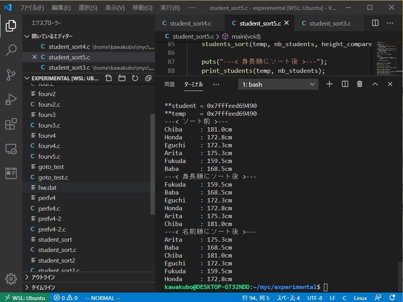Kill terminal with the trash icon

[x=359, y=84]
